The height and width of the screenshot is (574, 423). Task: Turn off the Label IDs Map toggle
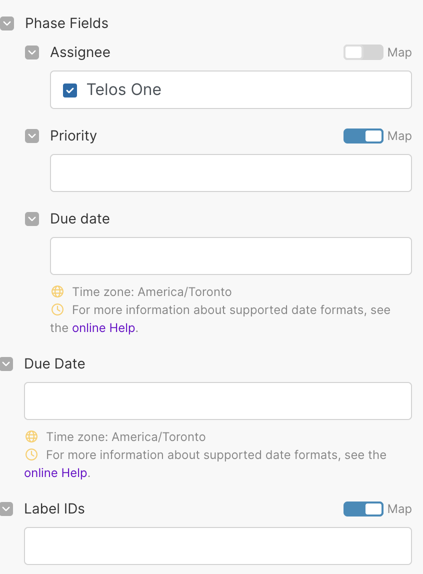point(363,509)
